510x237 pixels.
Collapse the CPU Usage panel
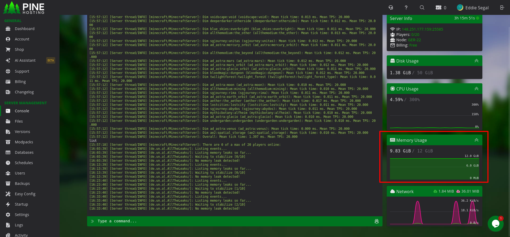click(477, 89)
